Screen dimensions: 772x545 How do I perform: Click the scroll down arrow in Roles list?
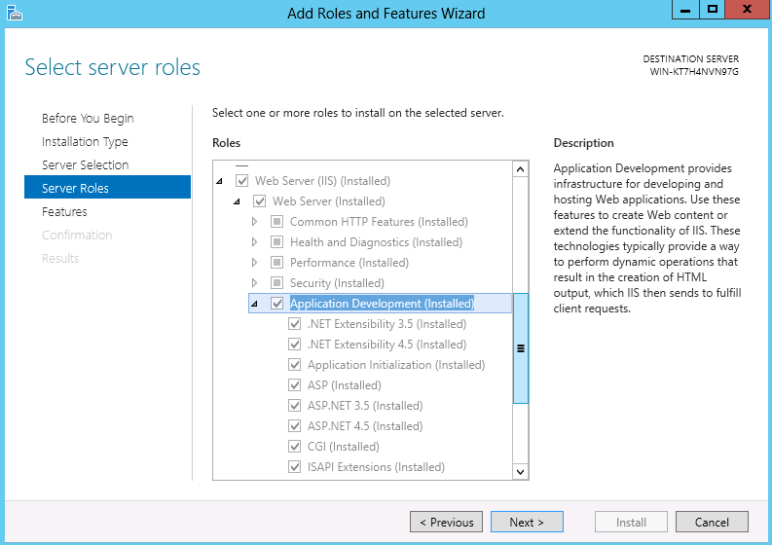pyautogui.click(x=521, y=472)
